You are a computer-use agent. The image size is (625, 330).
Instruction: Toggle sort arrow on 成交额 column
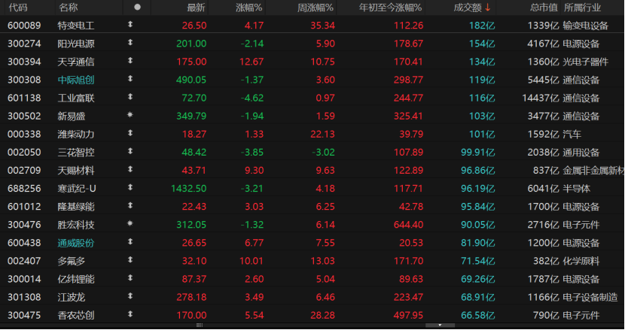pos(488,8)
